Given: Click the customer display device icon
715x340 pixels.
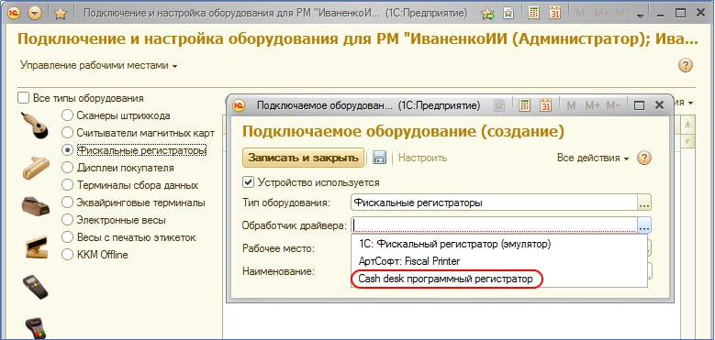Looking at the screenshot, I should pyautogui.click(x=37, y=247).
